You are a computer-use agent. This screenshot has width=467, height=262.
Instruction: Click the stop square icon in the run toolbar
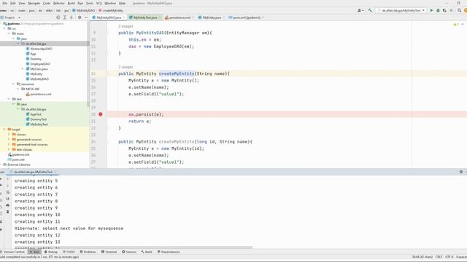[451, 10]
